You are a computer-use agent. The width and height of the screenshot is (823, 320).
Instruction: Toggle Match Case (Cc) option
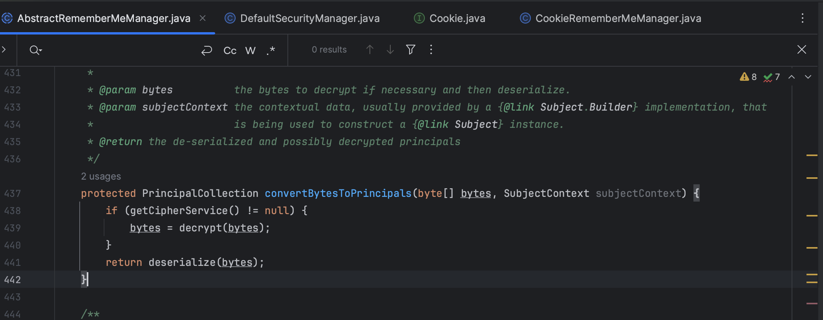tap(230, 50)
